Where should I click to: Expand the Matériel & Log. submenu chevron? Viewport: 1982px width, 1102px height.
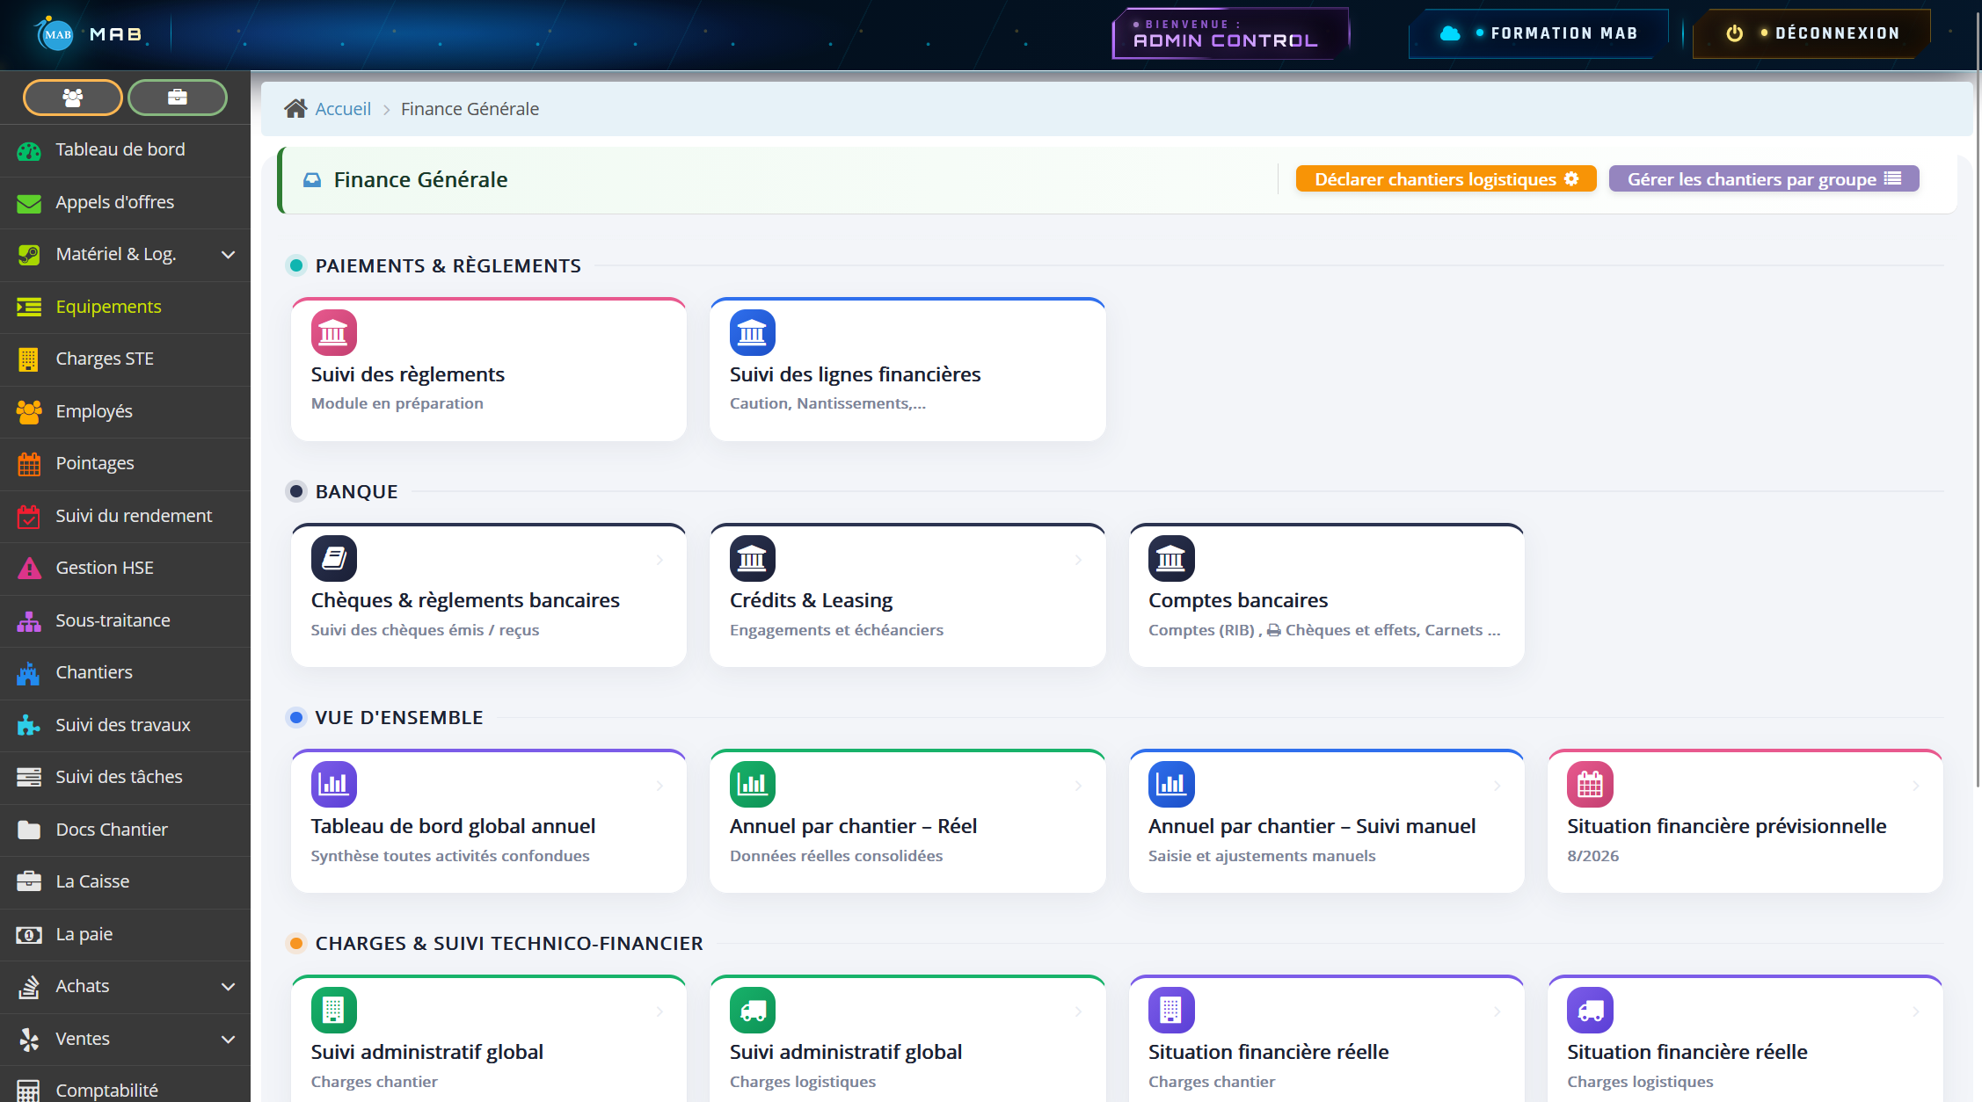(229, 255)
